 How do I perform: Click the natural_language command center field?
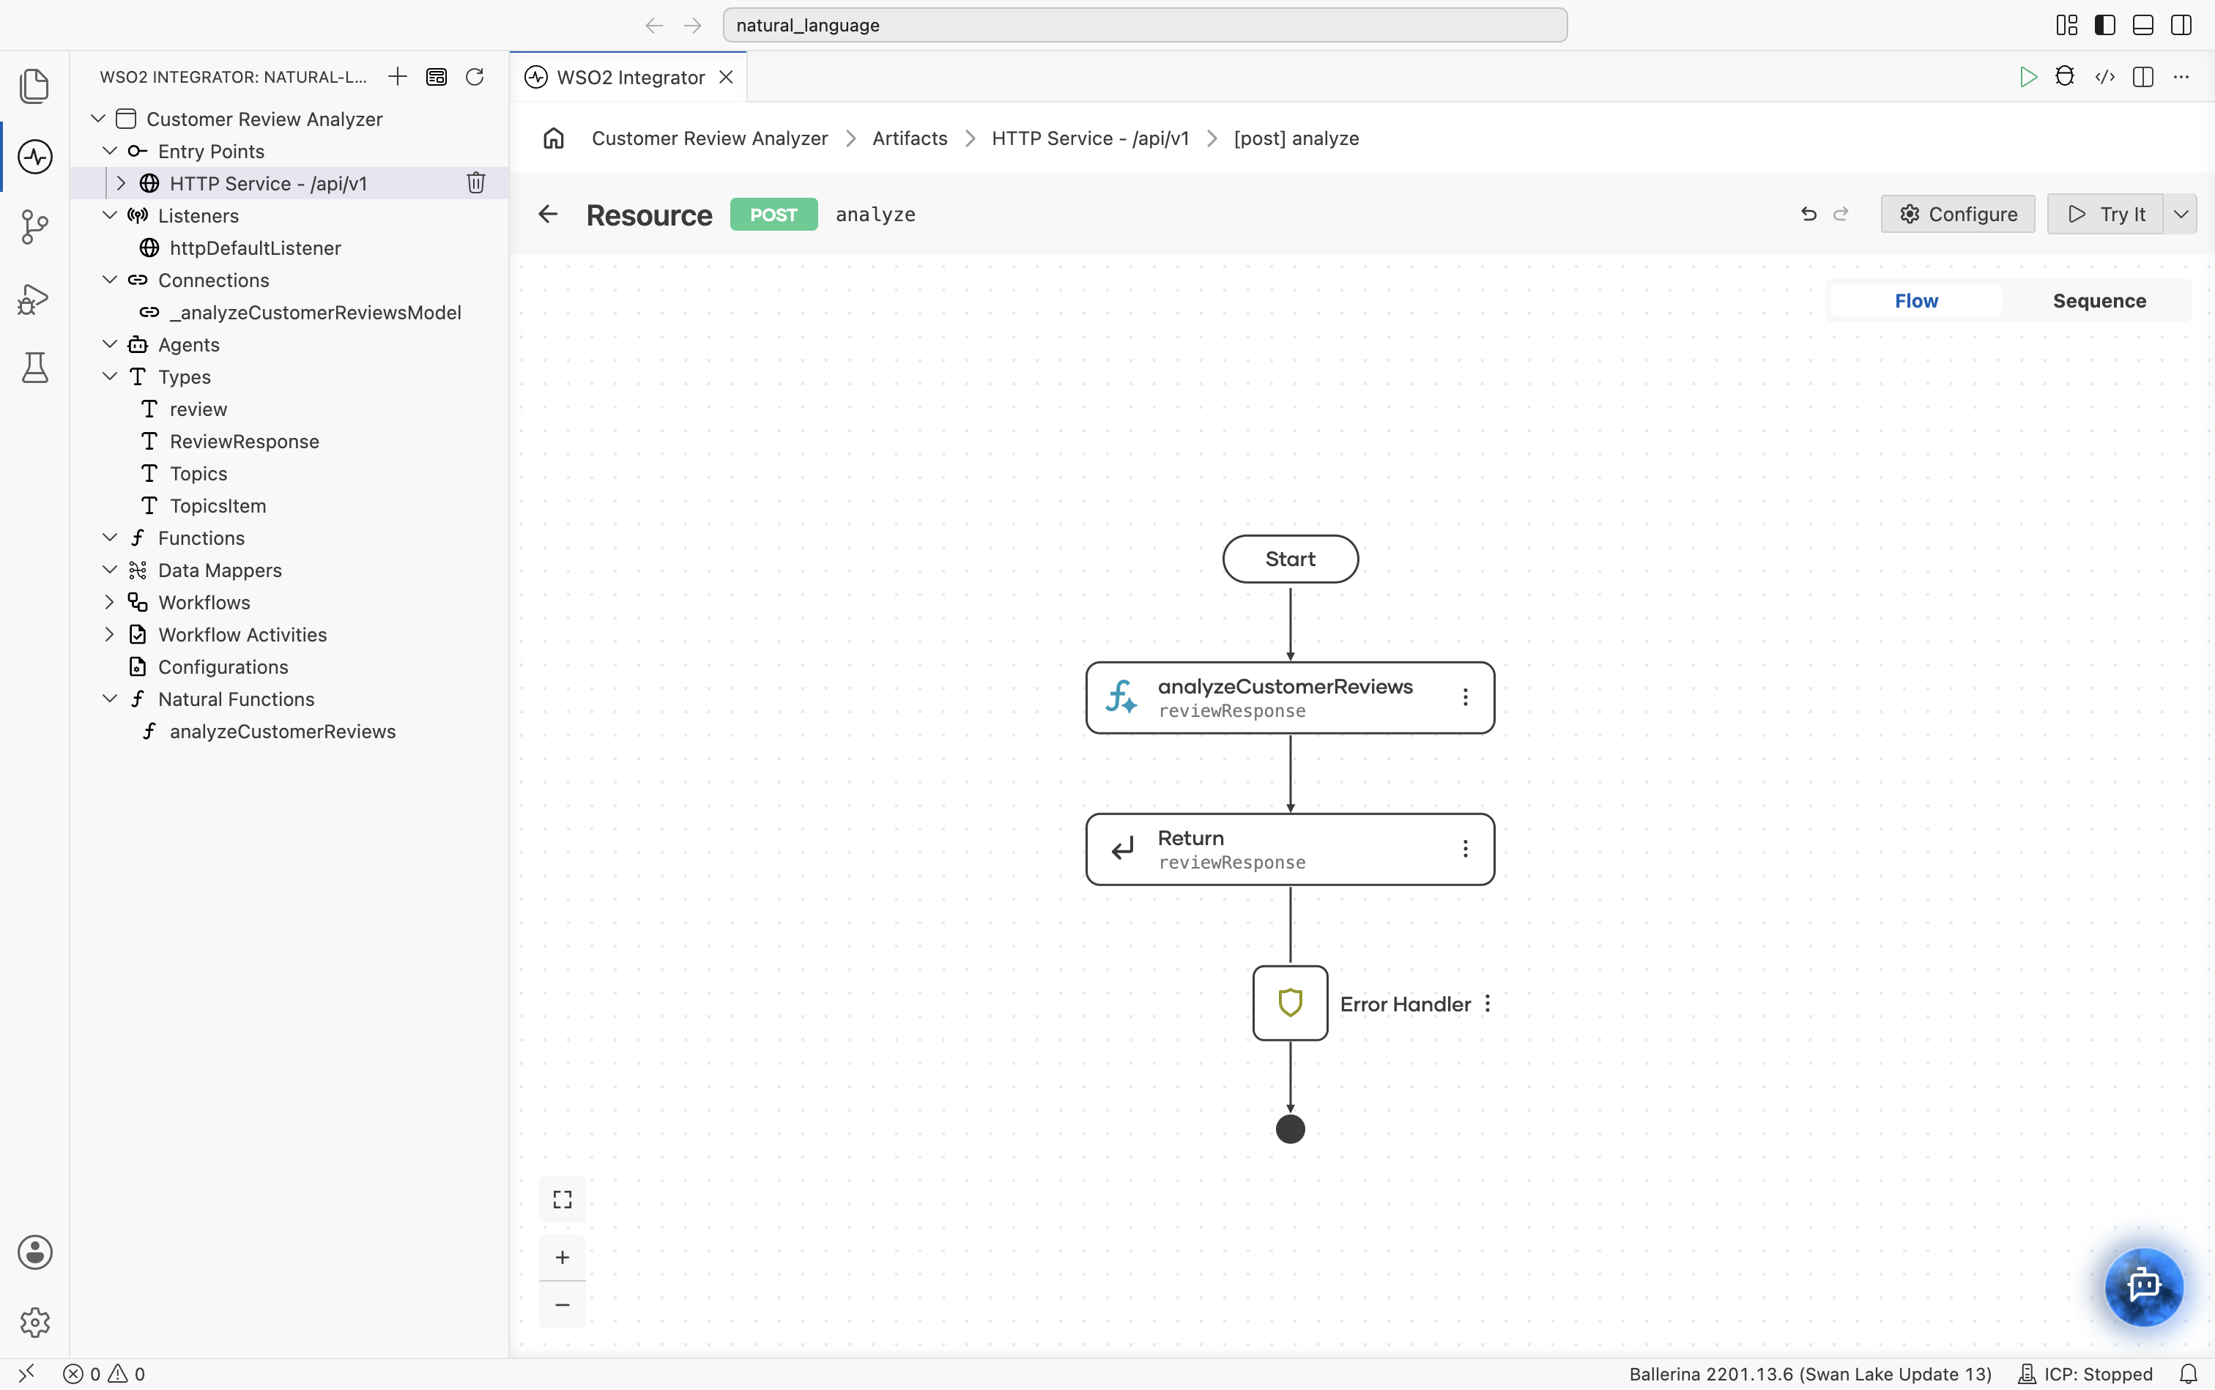1145,25
